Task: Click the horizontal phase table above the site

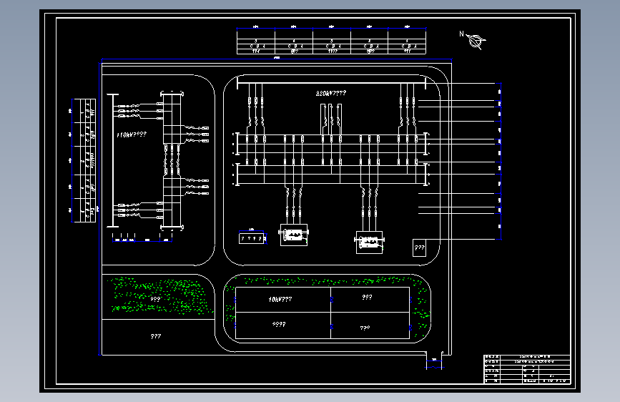Action: click(x=331, y=41)
